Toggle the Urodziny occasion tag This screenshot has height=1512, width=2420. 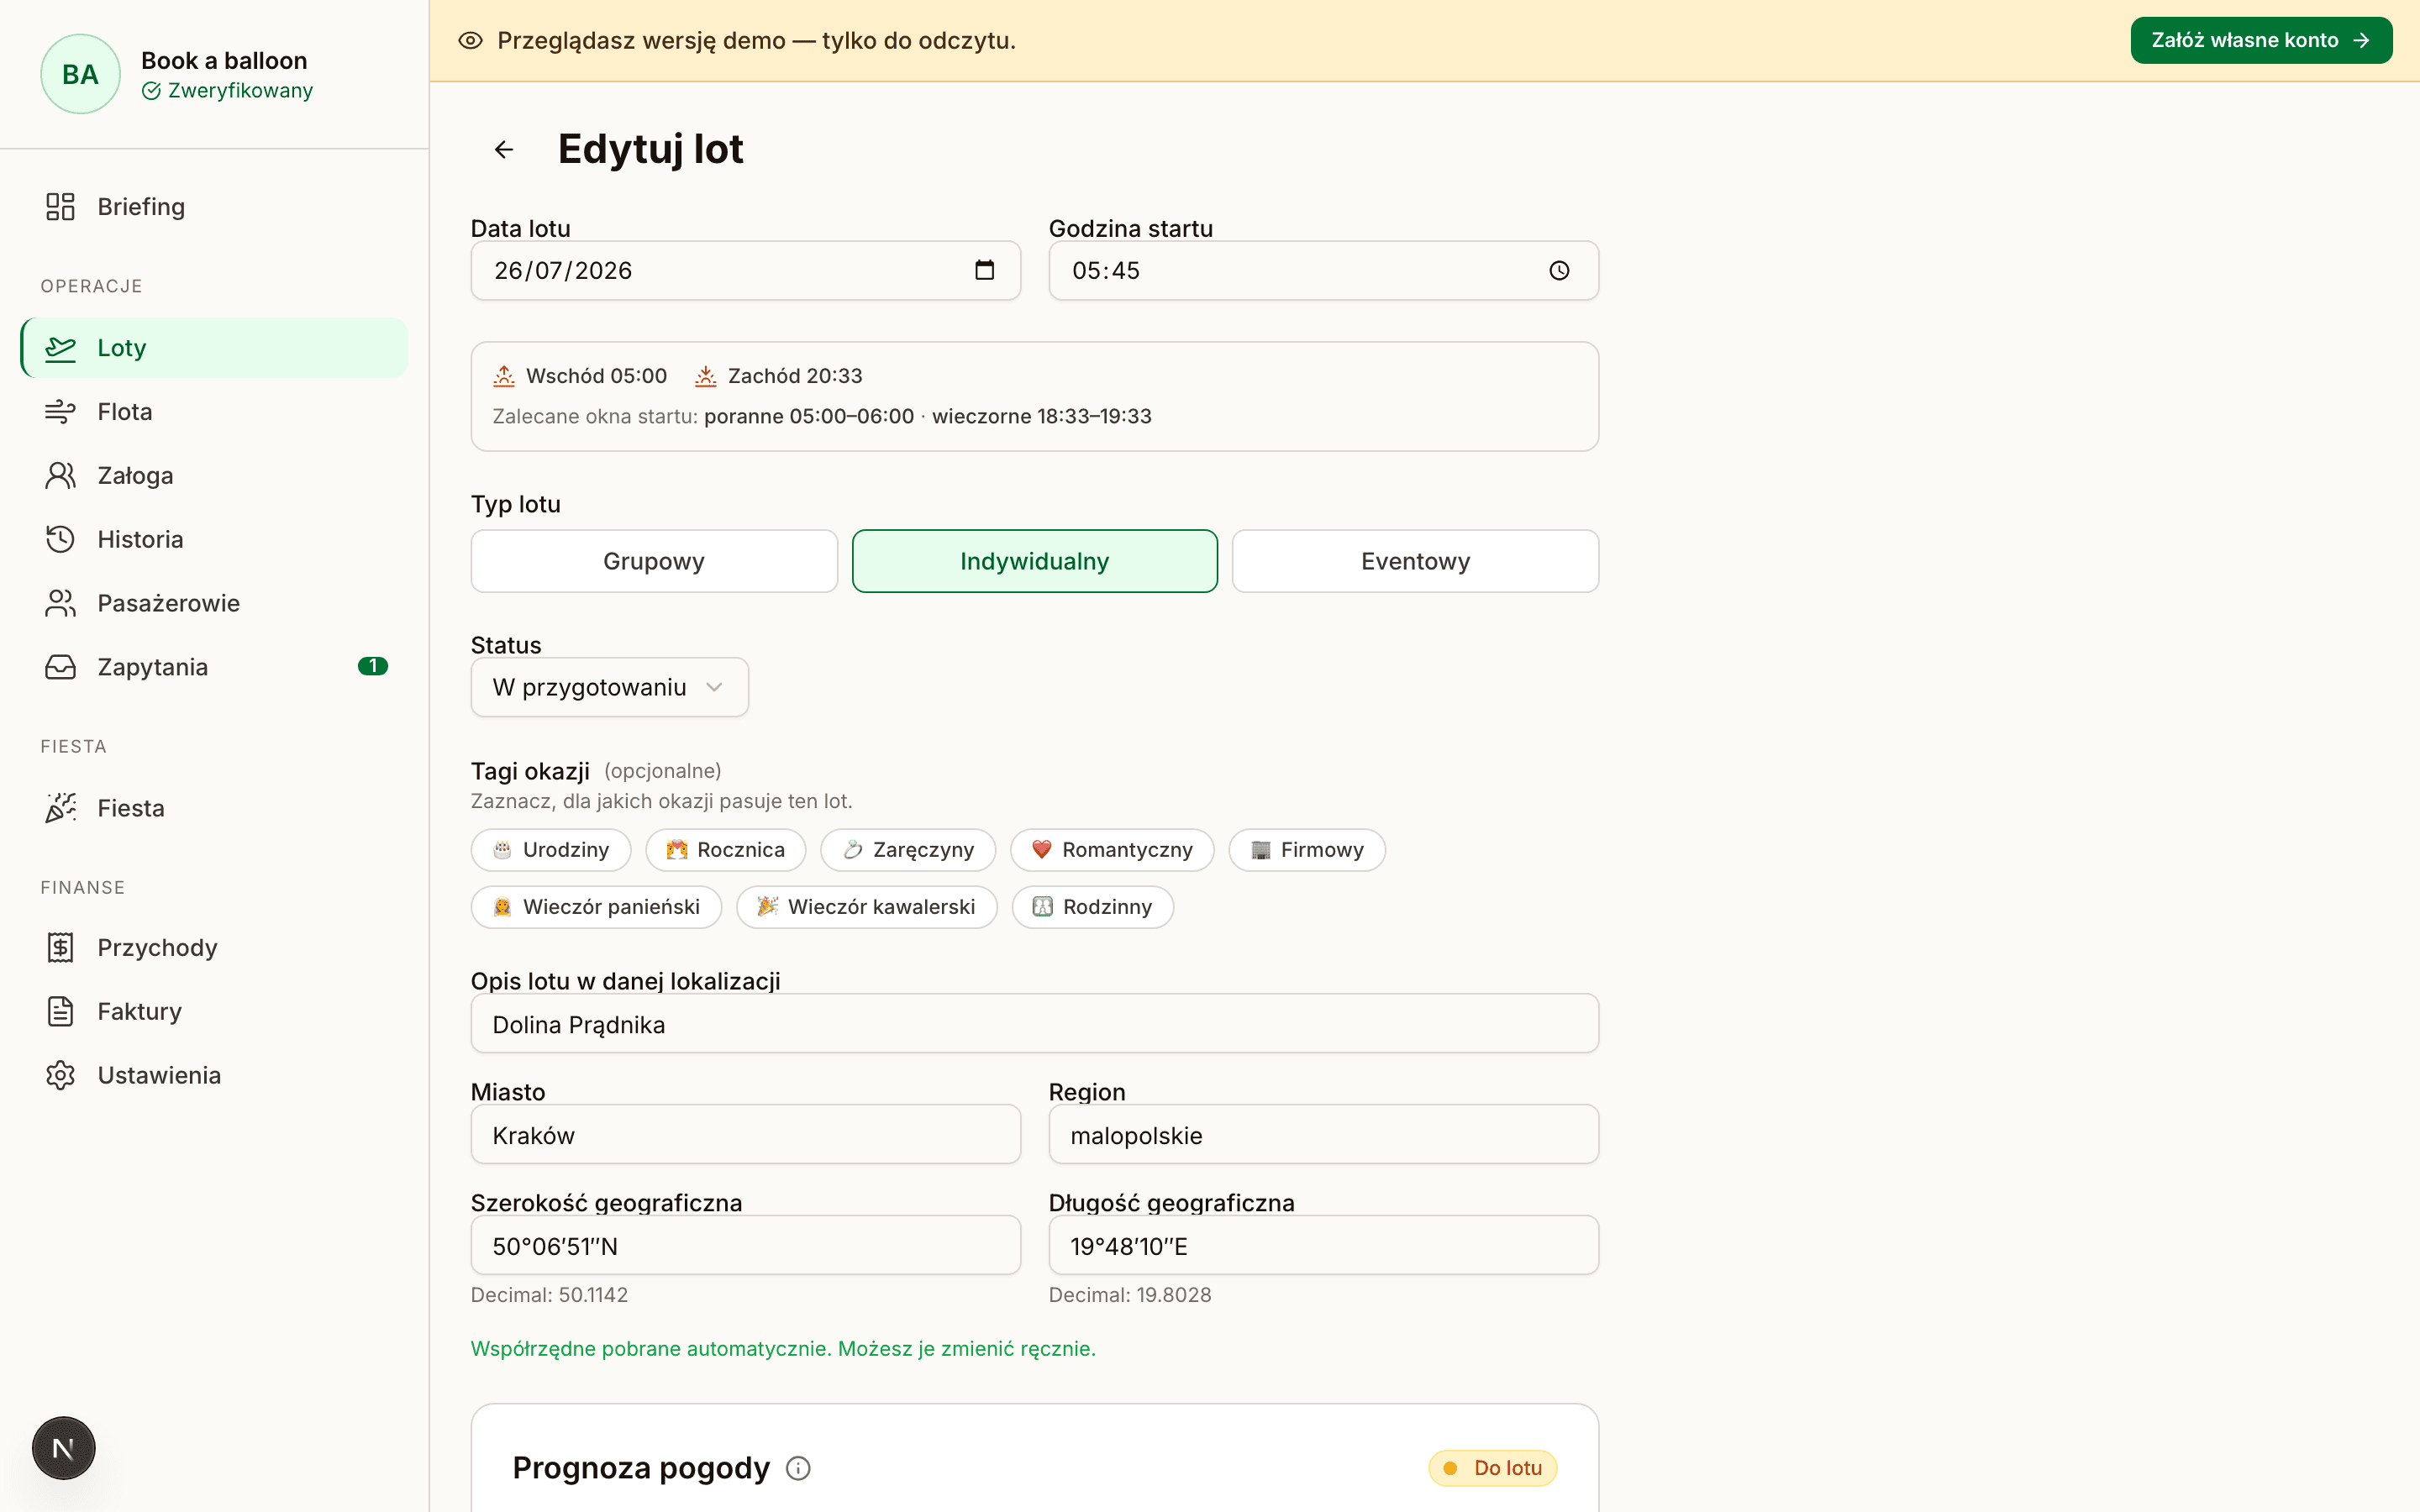[x=551, y=850]
